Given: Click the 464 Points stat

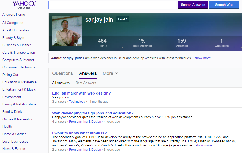Looking at the screenshot, I should [x=102, y=43].
